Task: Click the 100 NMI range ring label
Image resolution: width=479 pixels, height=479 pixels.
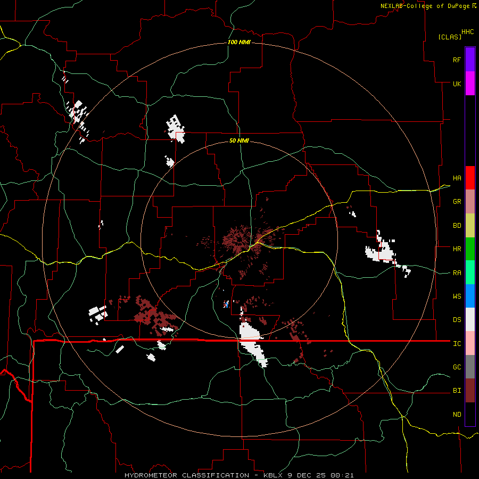Action: click(239, 42)
